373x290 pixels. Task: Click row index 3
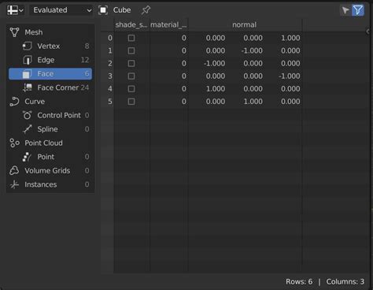pos(110,76)
